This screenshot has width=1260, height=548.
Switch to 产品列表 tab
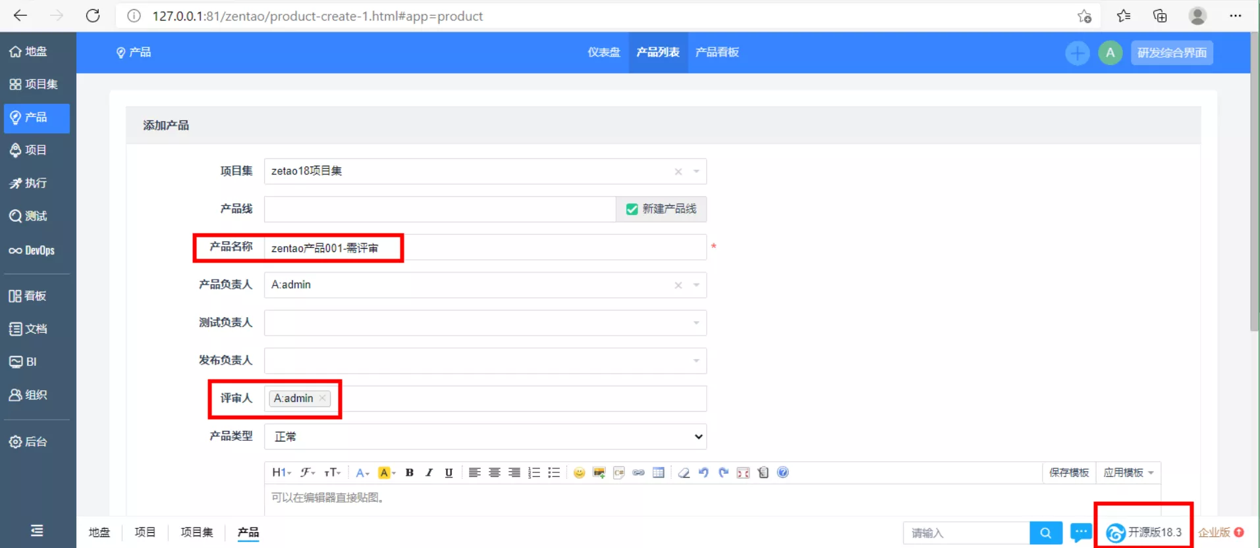pos(658,53)
